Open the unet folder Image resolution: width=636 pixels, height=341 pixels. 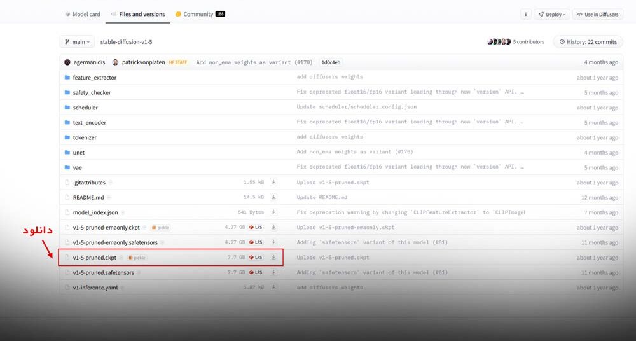(x=79, y=152)
